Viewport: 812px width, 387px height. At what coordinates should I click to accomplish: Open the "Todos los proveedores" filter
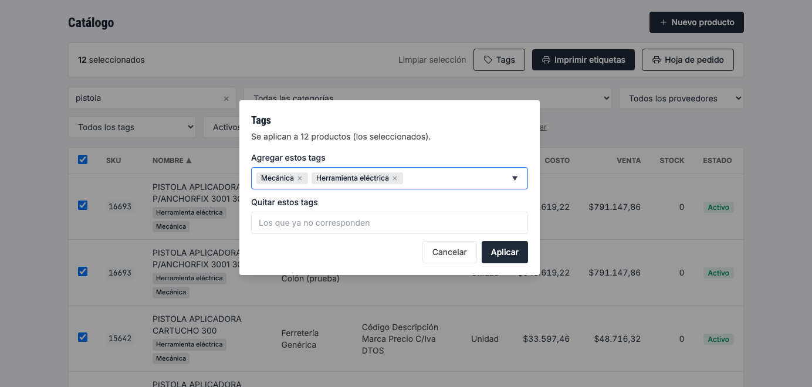tap(681, 99)
